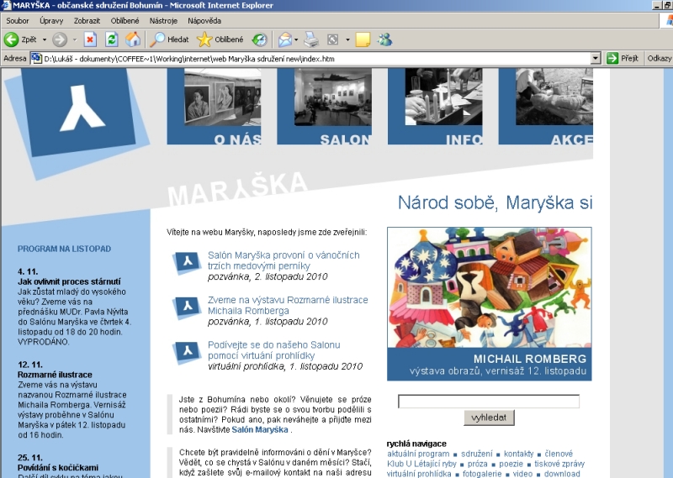Open virtuální prohlídka quick navigation link
The height and width of the screenshot is (478, 673).
[419, 474]
